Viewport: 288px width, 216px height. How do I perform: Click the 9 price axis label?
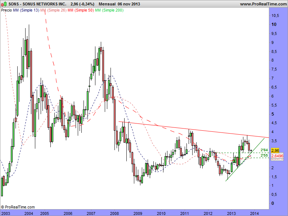pos(273,42)
